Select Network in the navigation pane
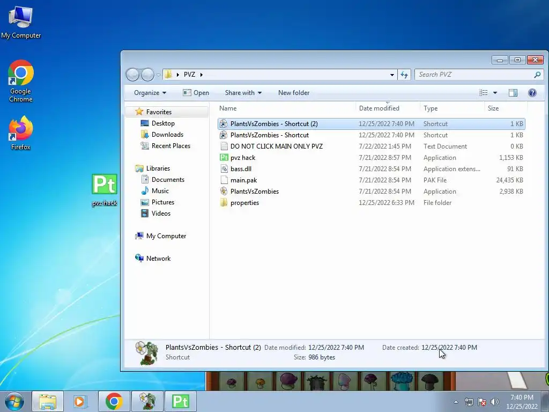 pyautogui.click(x=158, y=258)
